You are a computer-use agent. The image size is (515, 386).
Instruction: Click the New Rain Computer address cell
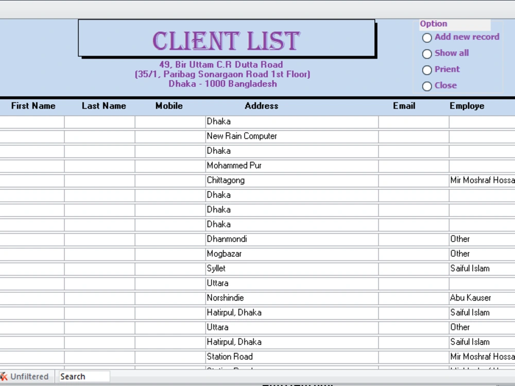tap(292, 136)
